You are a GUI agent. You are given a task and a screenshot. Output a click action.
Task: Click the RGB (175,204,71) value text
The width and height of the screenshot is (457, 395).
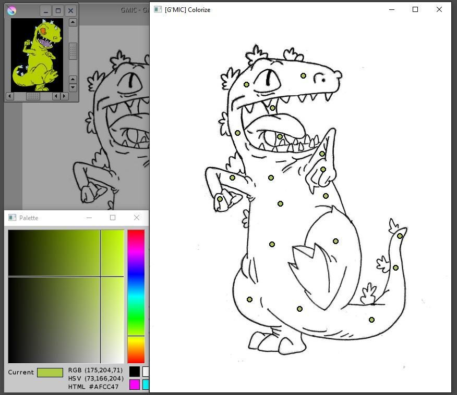[95, 370]
